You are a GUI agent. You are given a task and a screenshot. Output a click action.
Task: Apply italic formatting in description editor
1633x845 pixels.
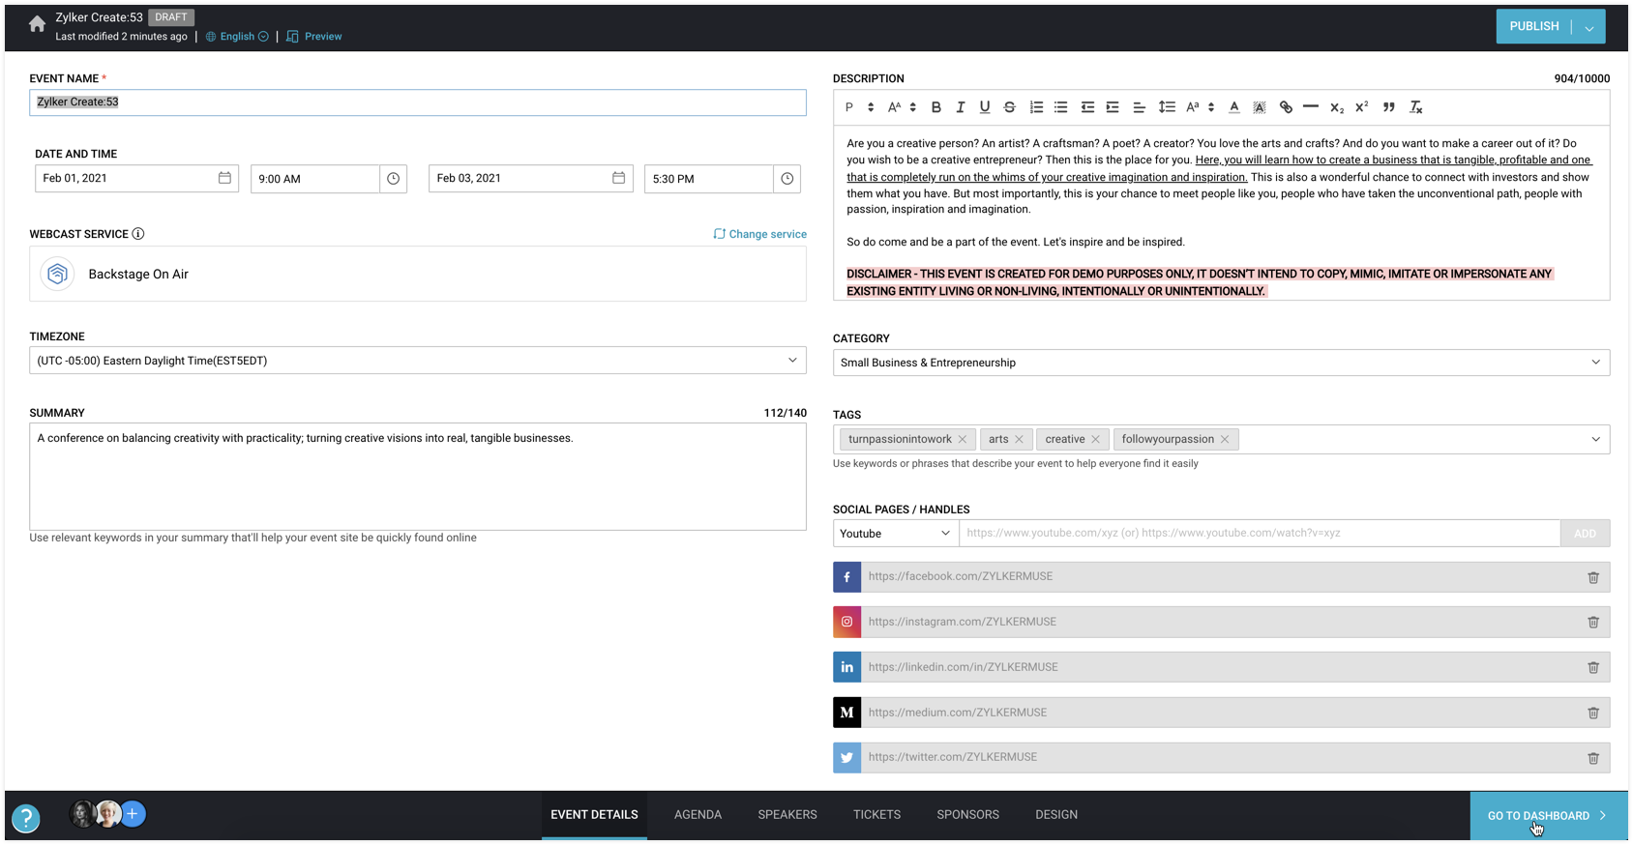point(960,107)
